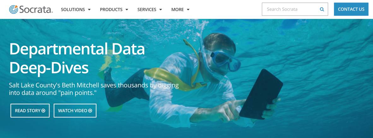Open the PRODUCTS menu label
This screenshot has width=373, height=138.
(x=111, y=9)
